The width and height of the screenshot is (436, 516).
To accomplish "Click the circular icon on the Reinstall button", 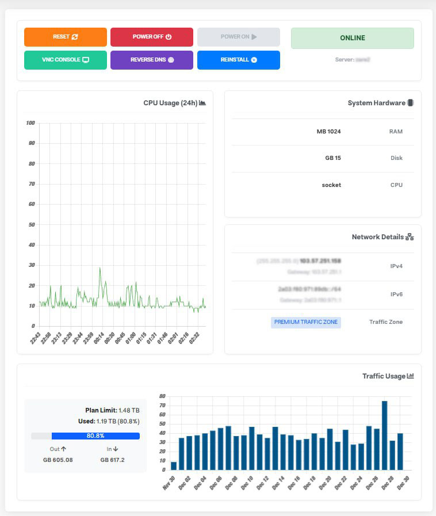I will [x=254, y=60].
